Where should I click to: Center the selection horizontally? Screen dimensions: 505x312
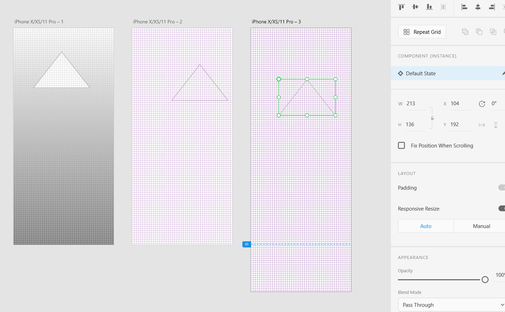tap(478, 7)
